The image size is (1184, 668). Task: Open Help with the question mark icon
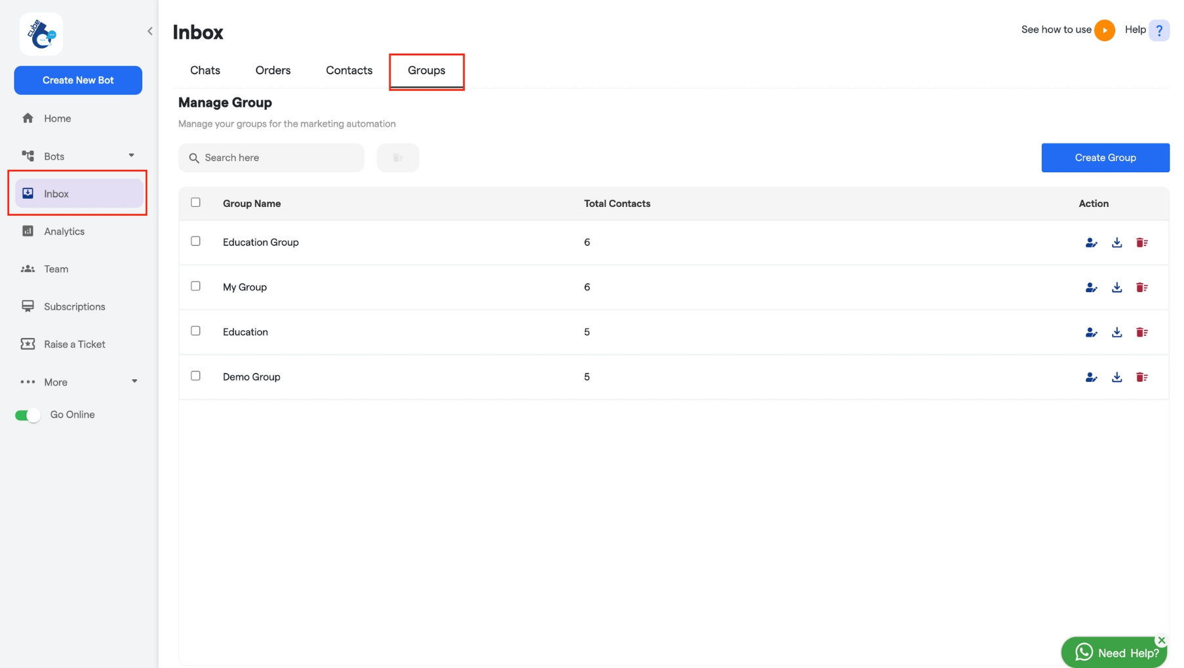1159,30
